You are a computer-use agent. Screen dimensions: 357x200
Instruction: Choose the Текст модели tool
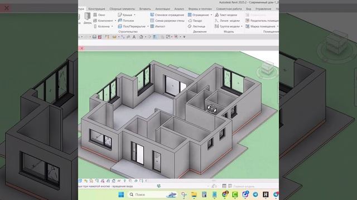click(226, 15)
